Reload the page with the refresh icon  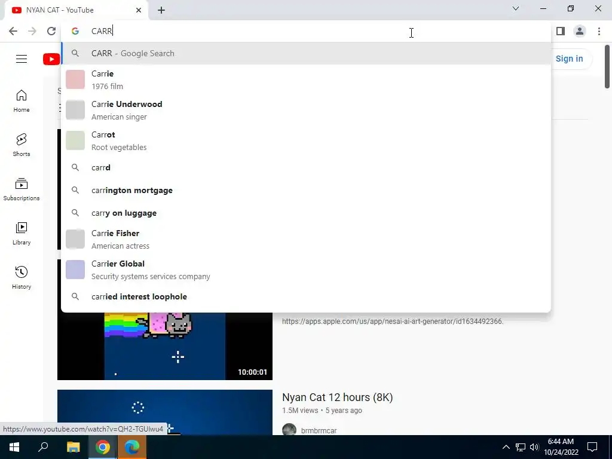pos(51,31)
